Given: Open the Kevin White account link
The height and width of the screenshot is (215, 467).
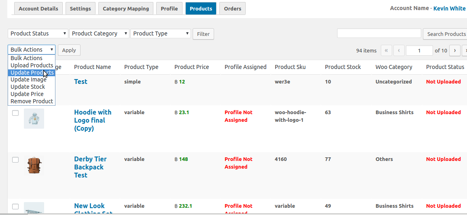Looking at the screenshot, I should pyautogui.click(x=450, y=8).
